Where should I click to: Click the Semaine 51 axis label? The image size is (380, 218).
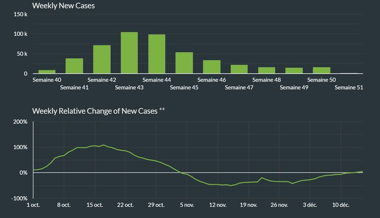(x=349, y=87)
